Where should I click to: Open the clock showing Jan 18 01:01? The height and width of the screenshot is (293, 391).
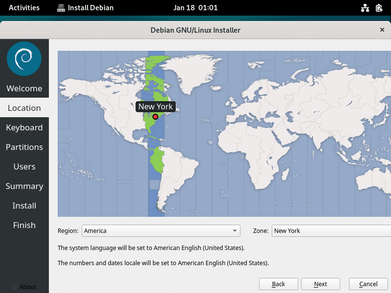[x=195, y=8]
